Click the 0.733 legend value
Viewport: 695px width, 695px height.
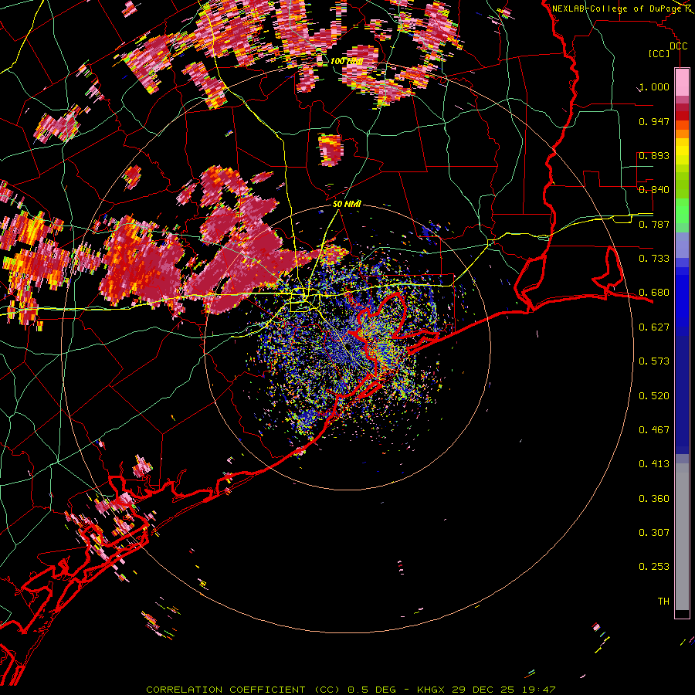(x=654, y=259)
